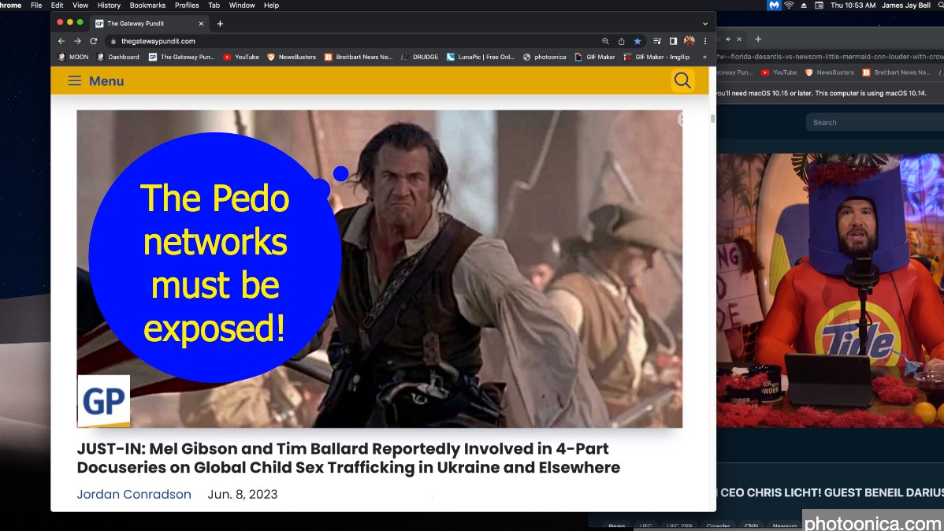Open the James Jay Bell user menu

click(x=906, y=6)
